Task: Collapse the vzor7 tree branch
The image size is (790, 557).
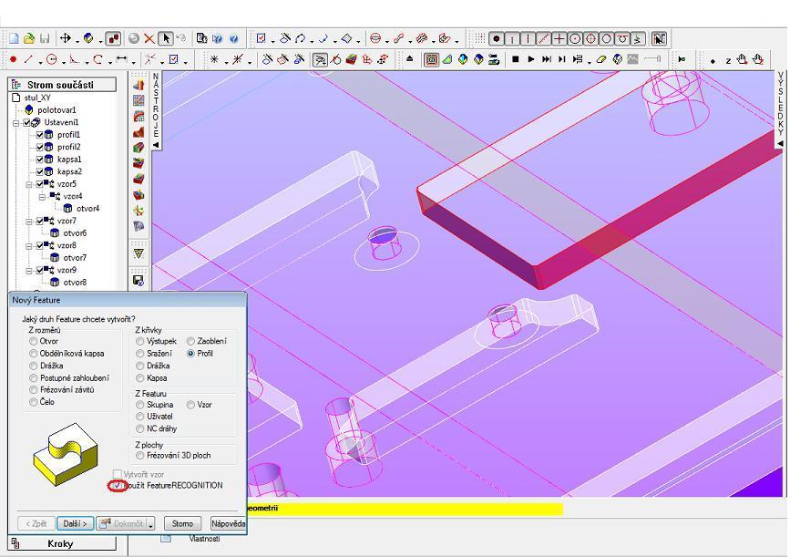Action: (29, 222)
